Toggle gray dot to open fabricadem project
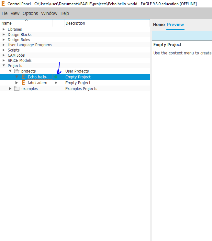The image size is (212, 241). pos(56,83)
